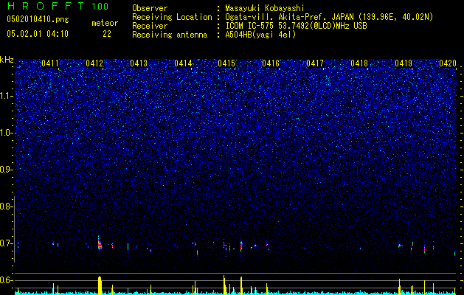Click the 1.0 kHz axis label

tap(7, 133)
